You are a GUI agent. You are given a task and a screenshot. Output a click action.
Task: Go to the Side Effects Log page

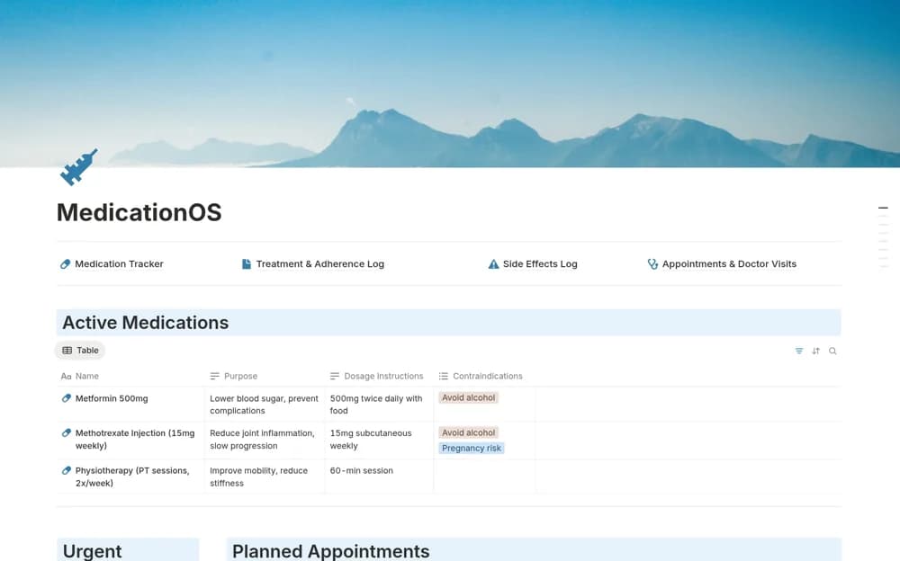pyautogui.click(x=540, y=263)
